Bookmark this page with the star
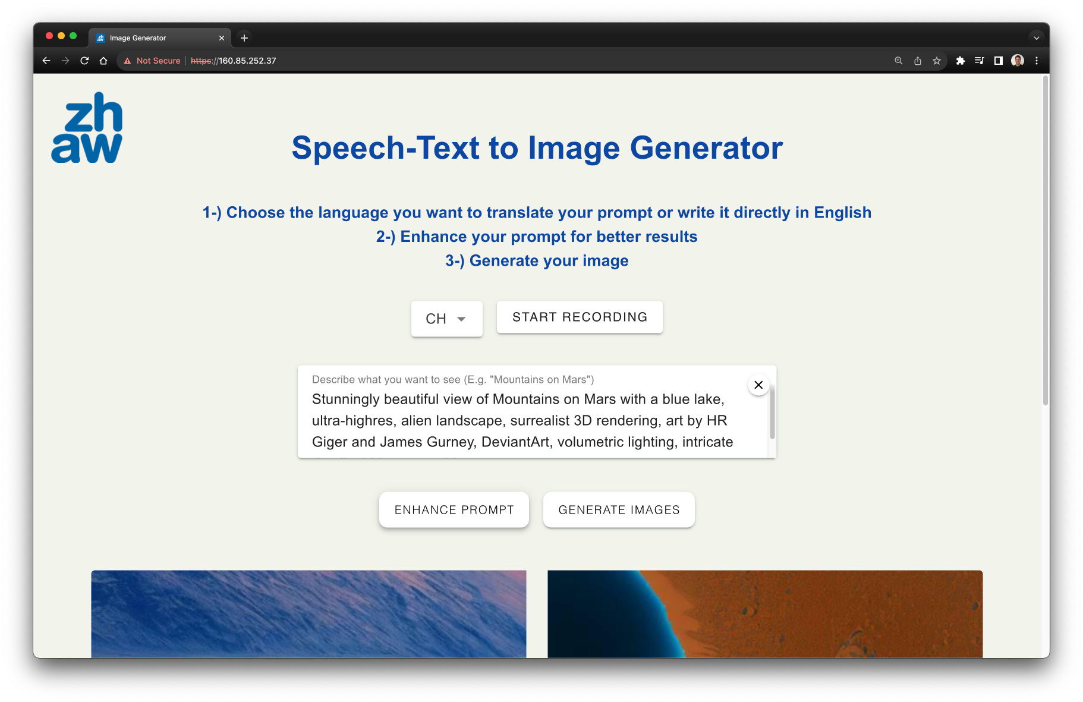 click(937, 60)
